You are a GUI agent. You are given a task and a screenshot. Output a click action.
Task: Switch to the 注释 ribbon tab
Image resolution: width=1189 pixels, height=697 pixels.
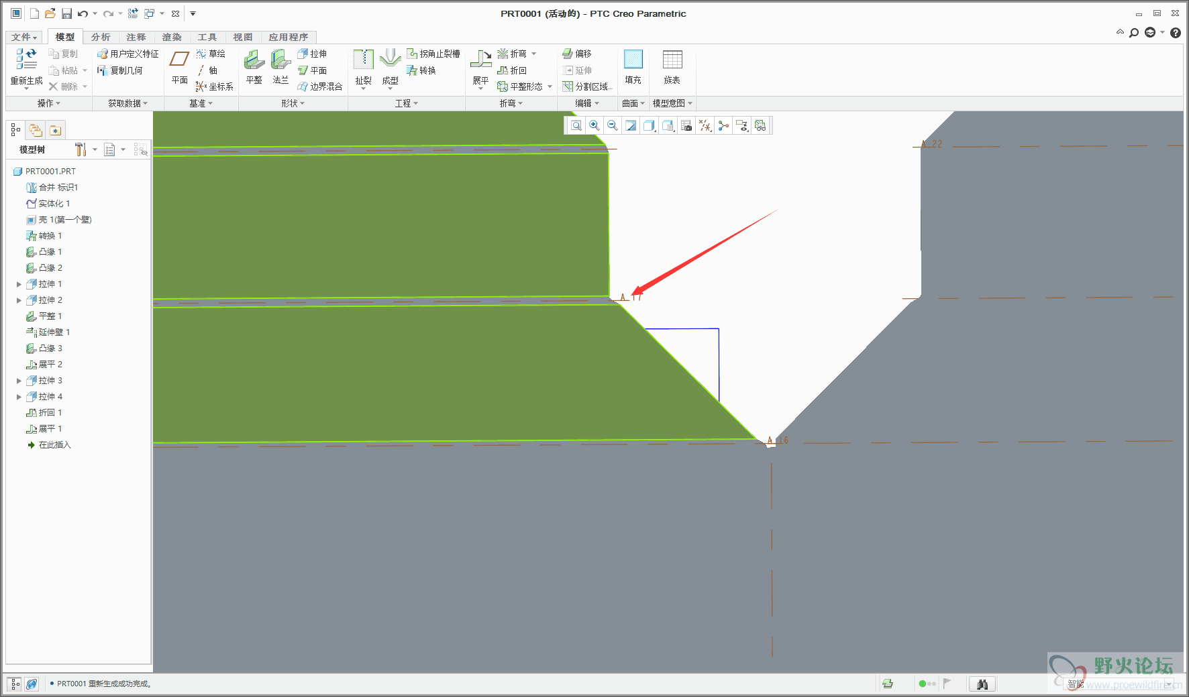point(136,37)
